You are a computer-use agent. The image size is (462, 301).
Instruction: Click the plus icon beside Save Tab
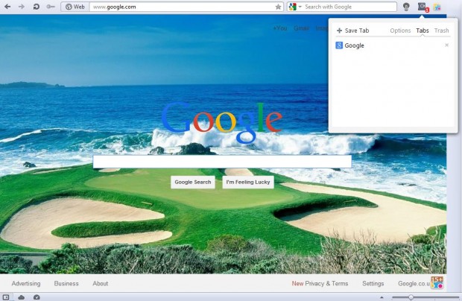point(339,31)
